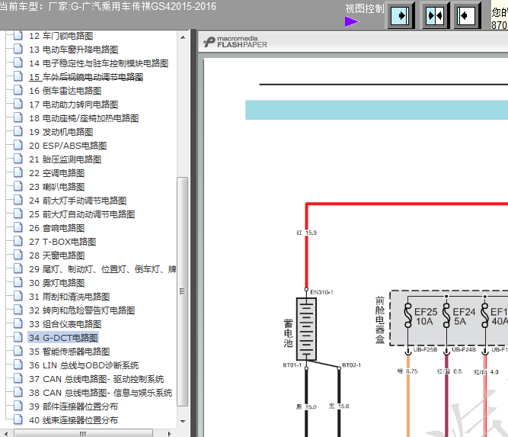Click the right-arrow view control button
Viewport: 508px width, 437px height.
coord(401,15)
